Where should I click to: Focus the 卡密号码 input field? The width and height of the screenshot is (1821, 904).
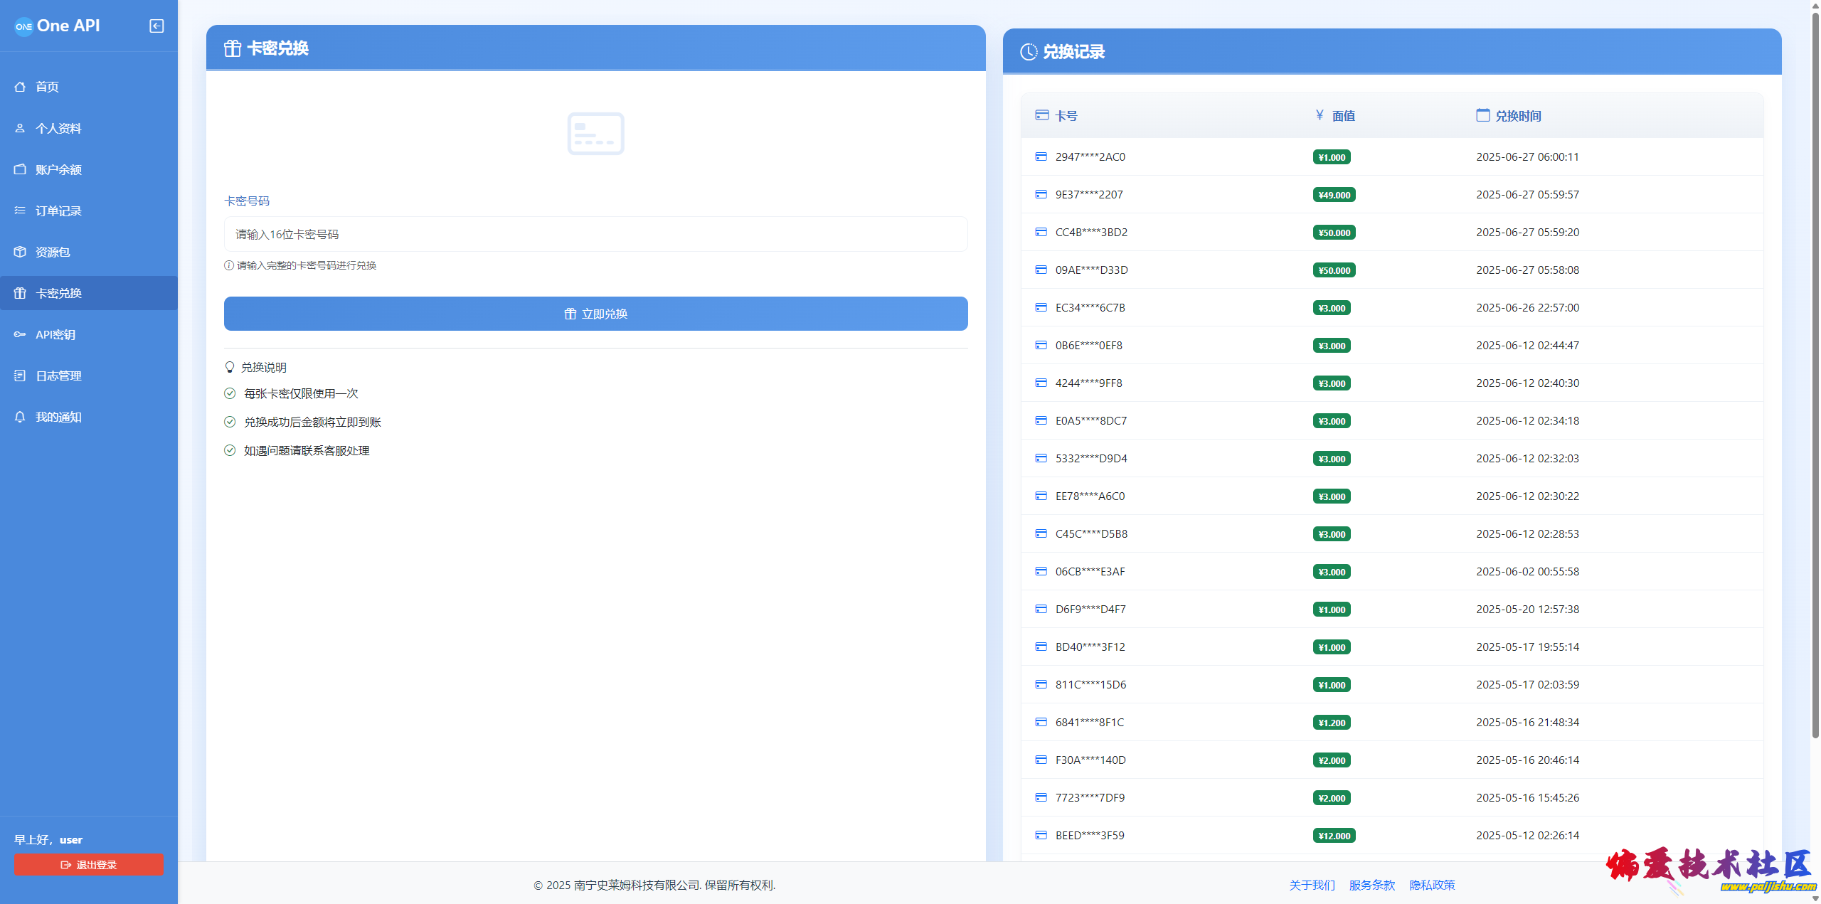[x=595, y=234]
